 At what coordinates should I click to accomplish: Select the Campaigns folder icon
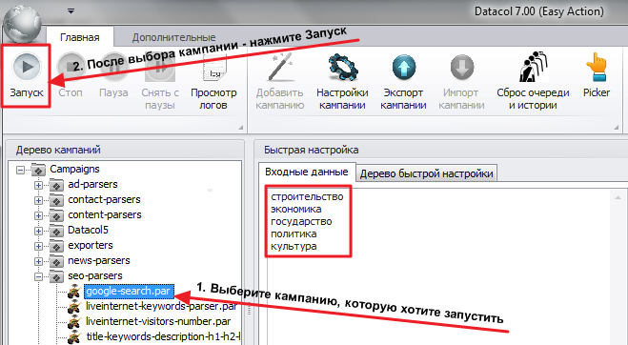[38, 170]
